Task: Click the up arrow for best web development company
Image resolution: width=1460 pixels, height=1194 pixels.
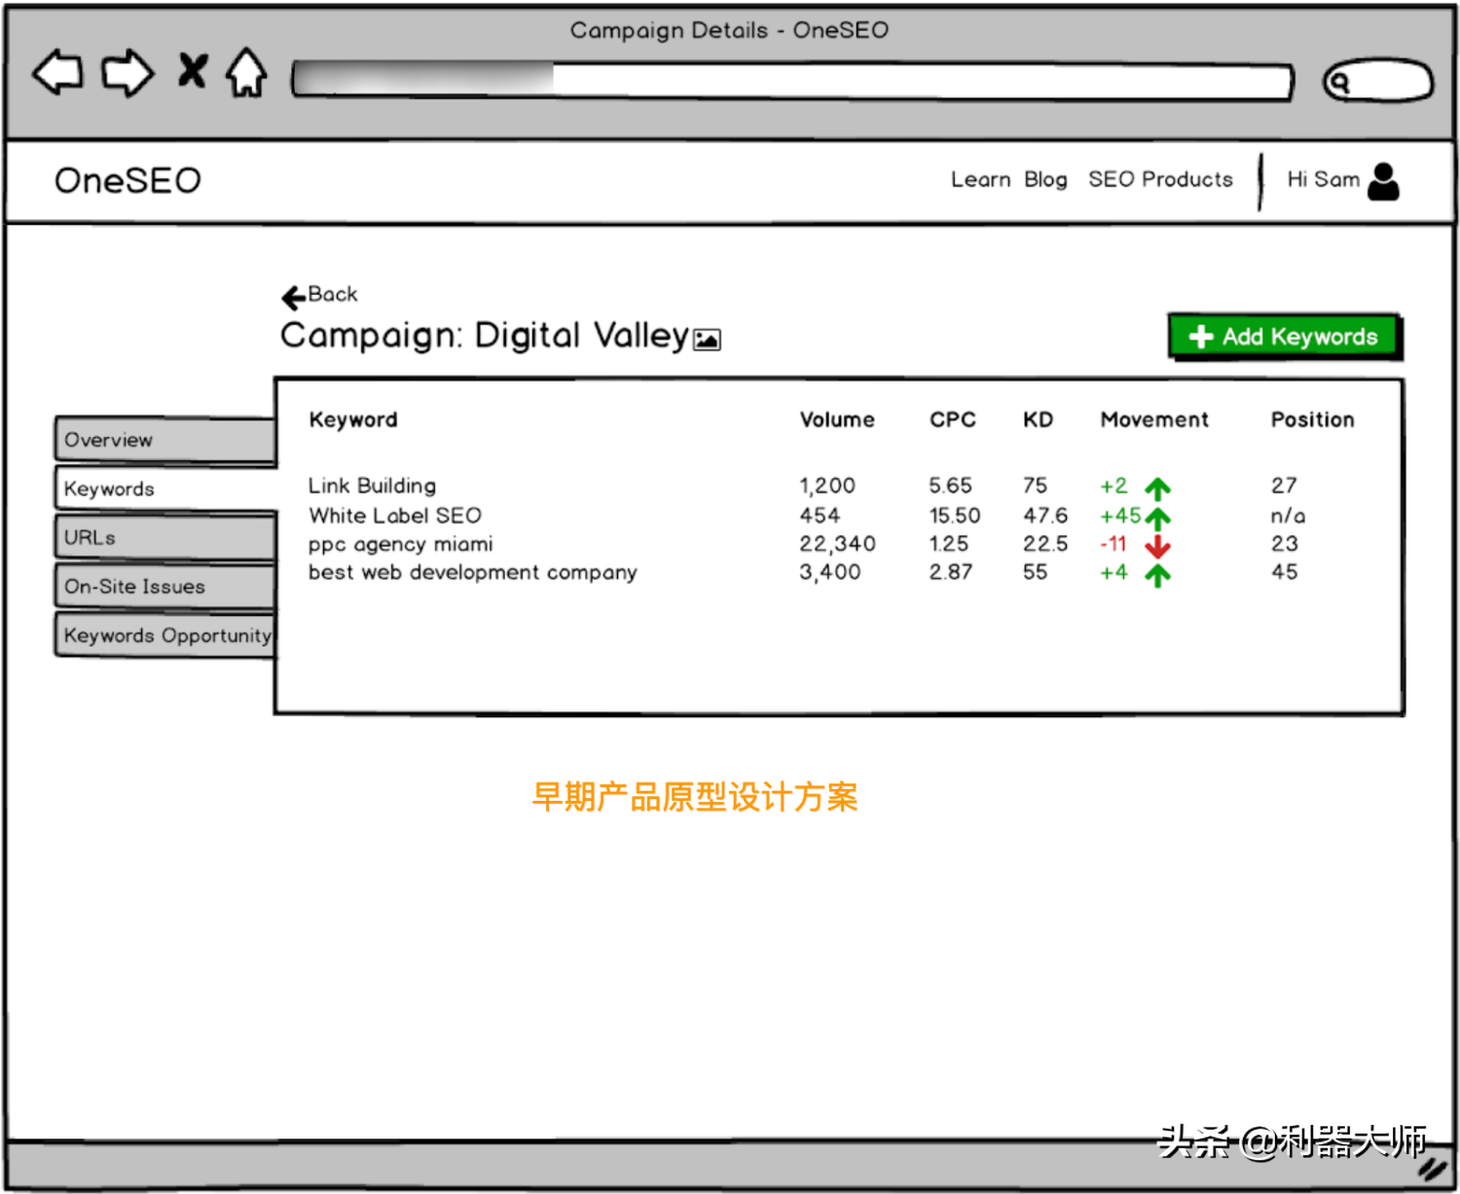Action: tap(1157, 576)
